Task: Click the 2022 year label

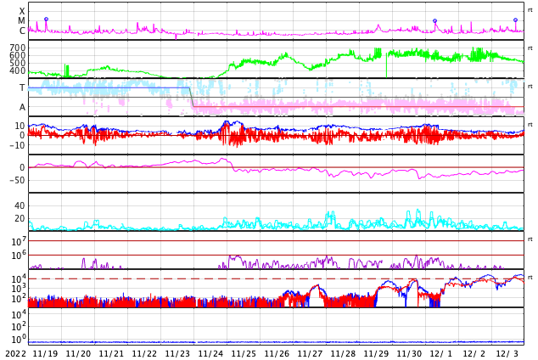Action: pyautogui.click(x=16, y=353)
